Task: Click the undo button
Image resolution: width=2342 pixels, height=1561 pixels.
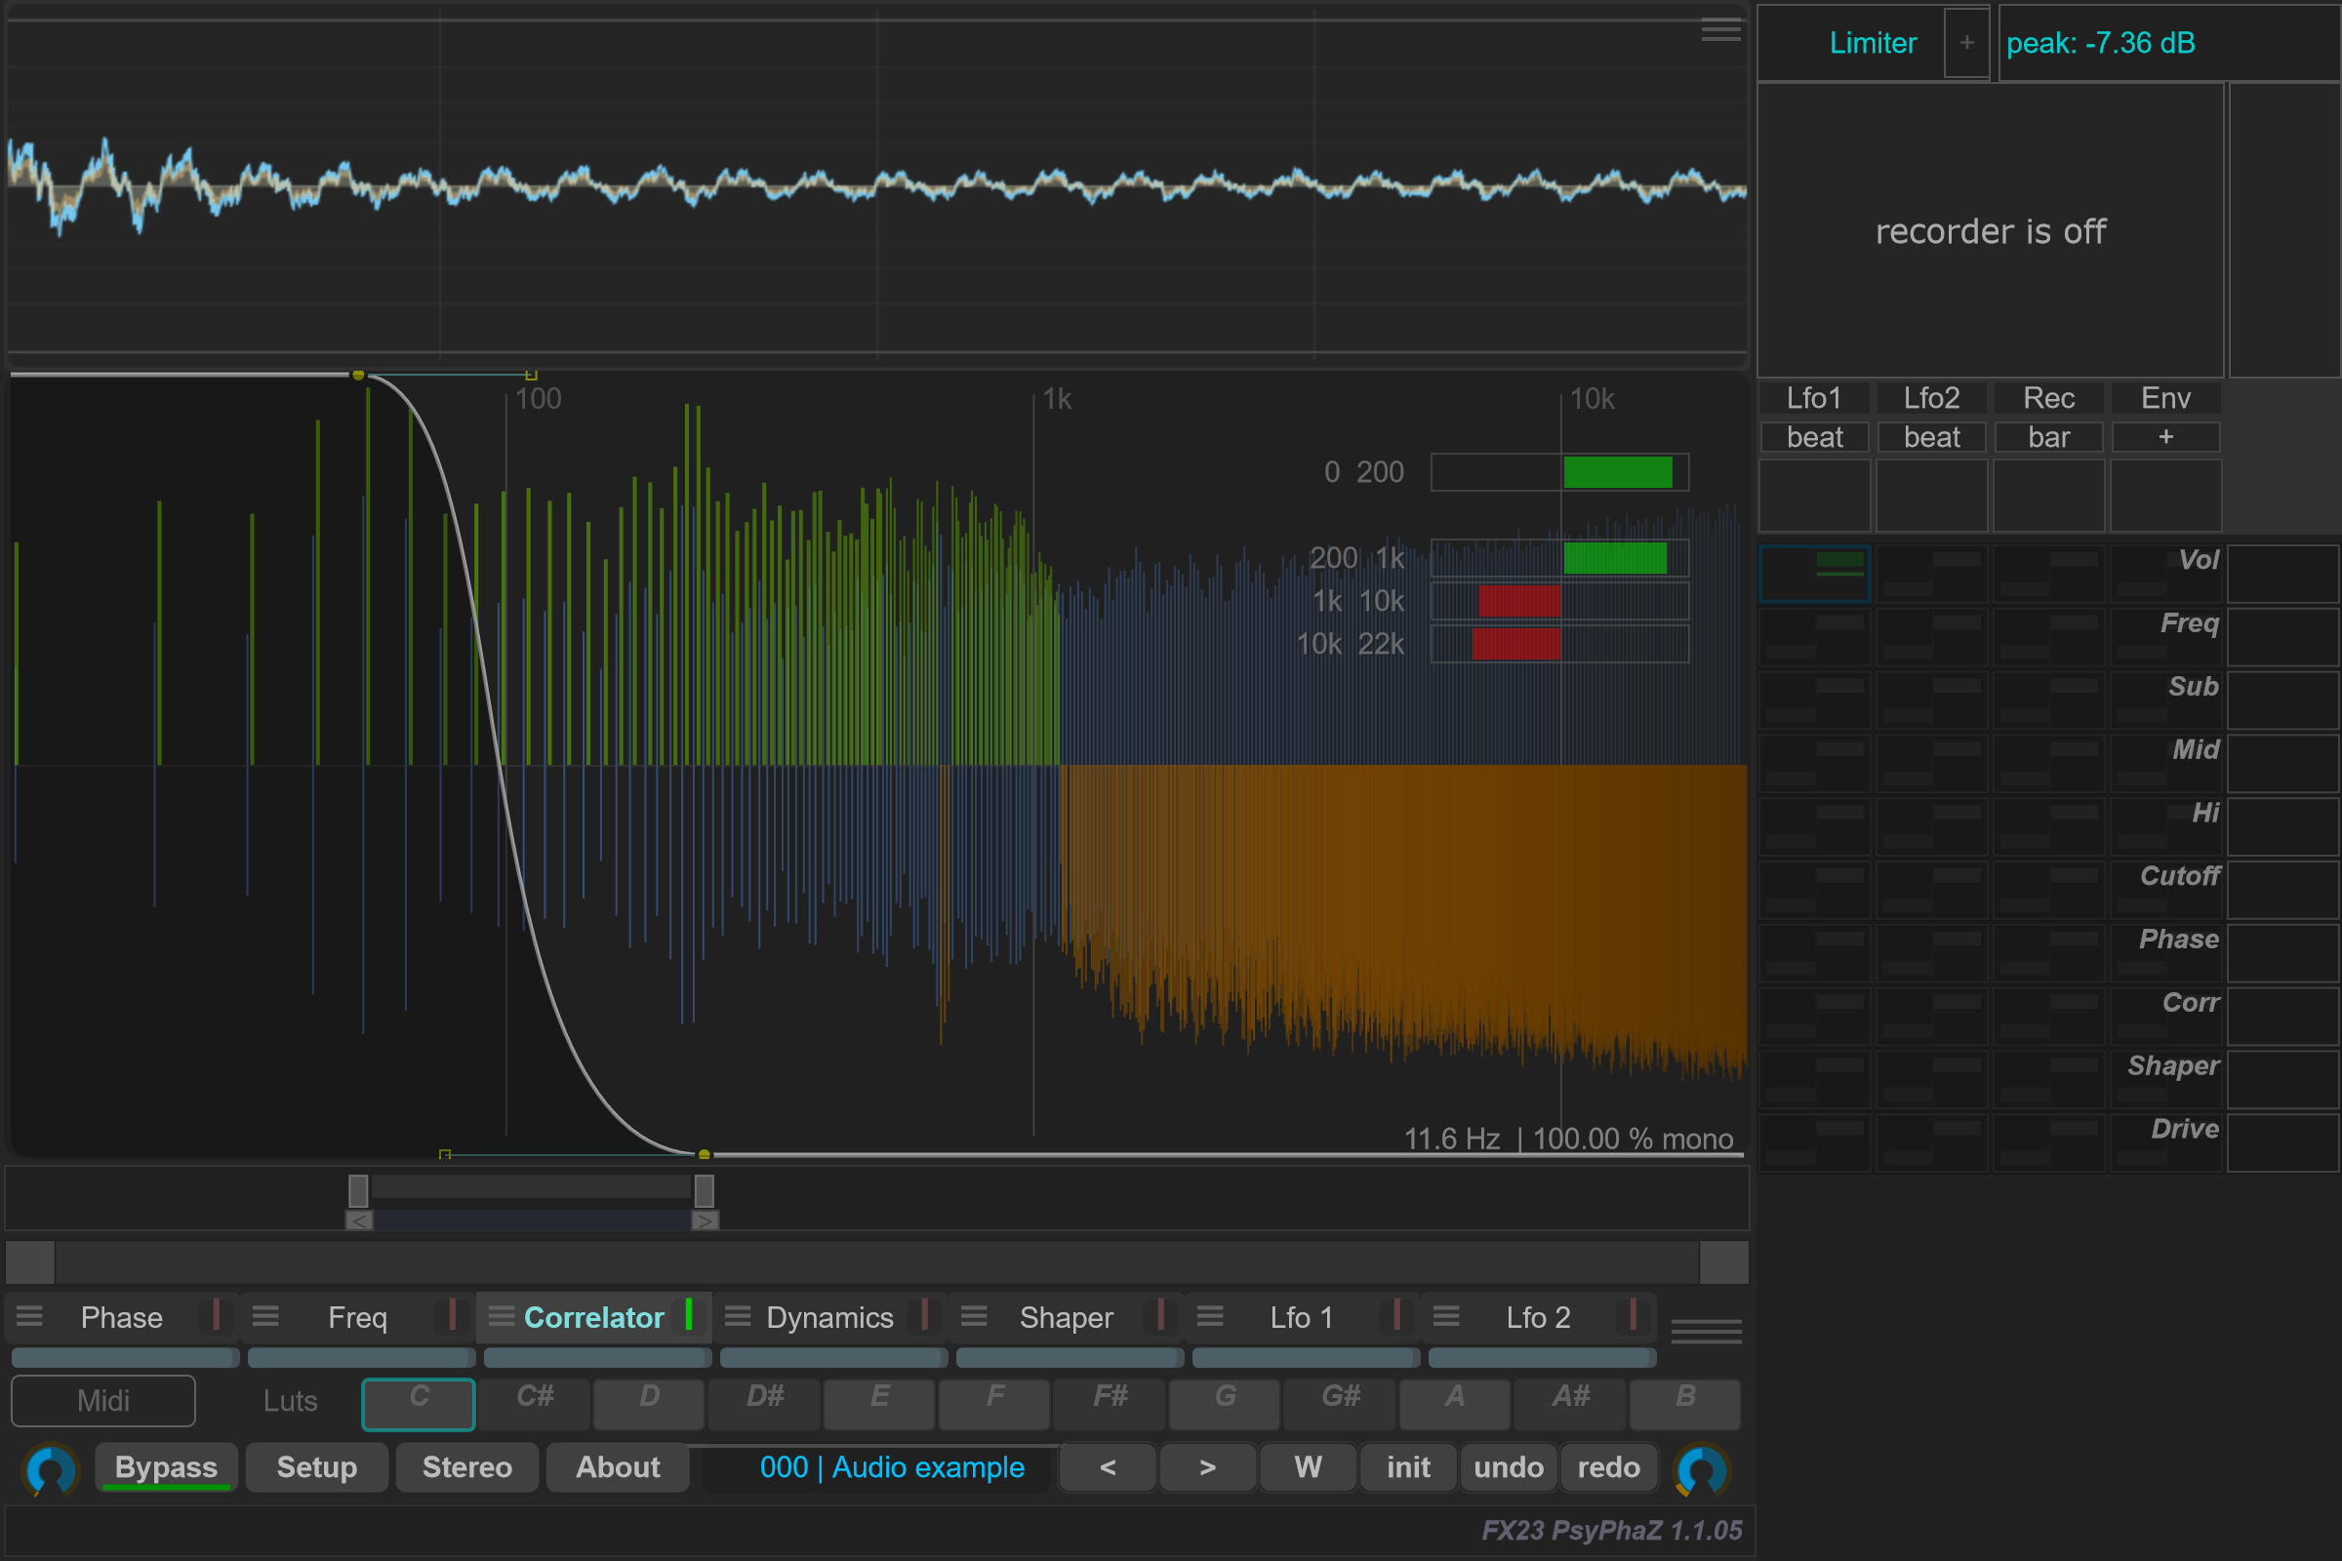Action: [1509, 1467]
